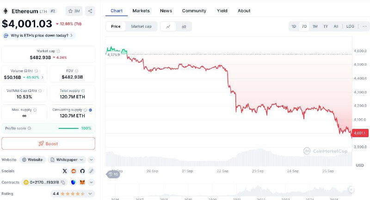Screen dimensions: 370x200
Task: Toggle the LOG scale on the chart
Action: 350,26
